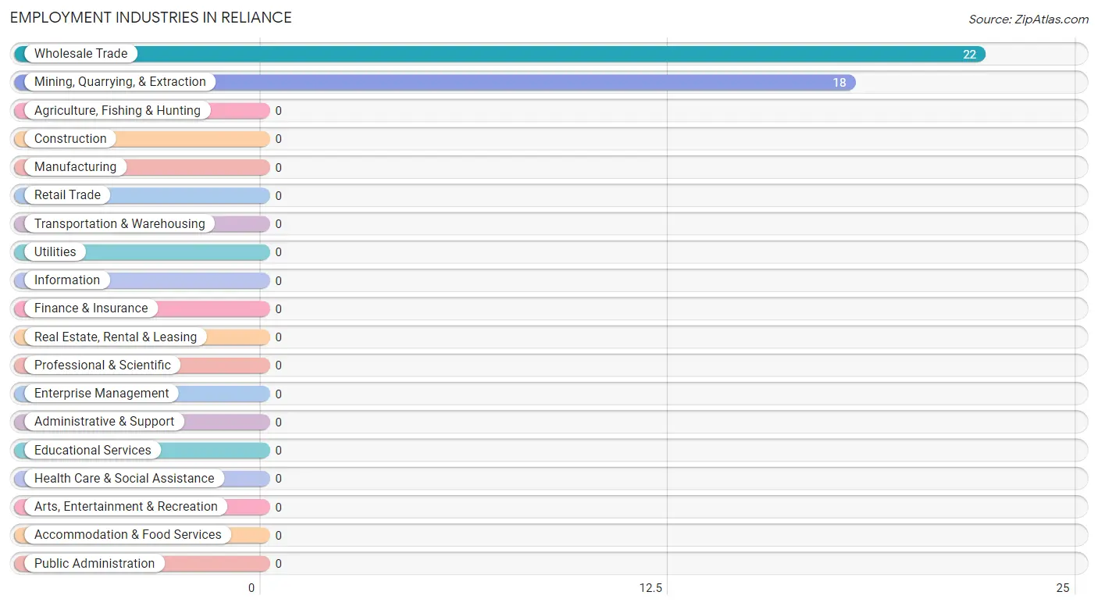Click the value 22 on Wholesale Trade bar
The height and width of the screenshot is (606, 1098).
pos(969,55)
